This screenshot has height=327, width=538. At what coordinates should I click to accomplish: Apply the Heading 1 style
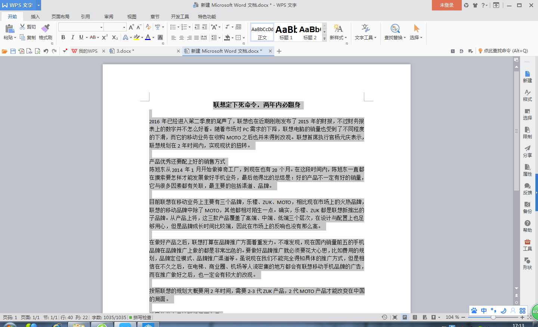coord(286,32)
